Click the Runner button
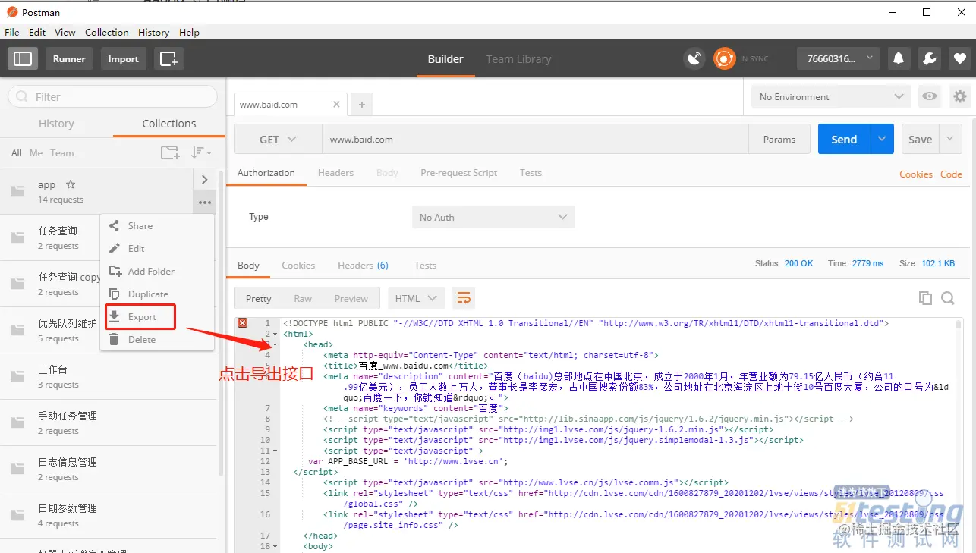Viewport: 976px width, 553px height. (69, 58)
